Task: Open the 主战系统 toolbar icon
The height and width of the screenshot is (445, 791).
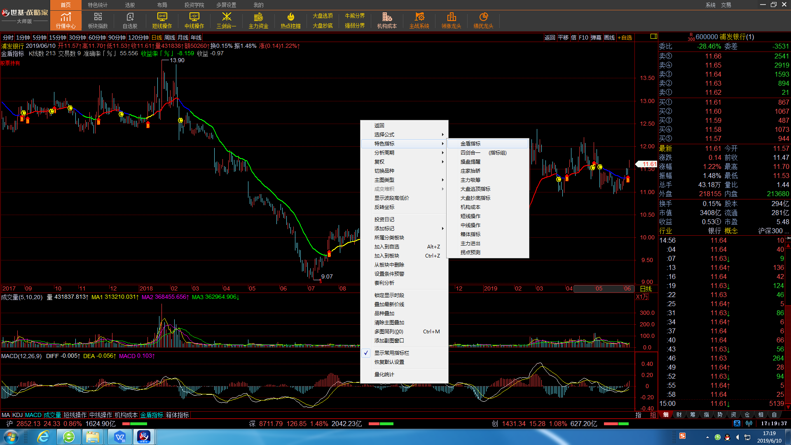Action: (419, 20)
